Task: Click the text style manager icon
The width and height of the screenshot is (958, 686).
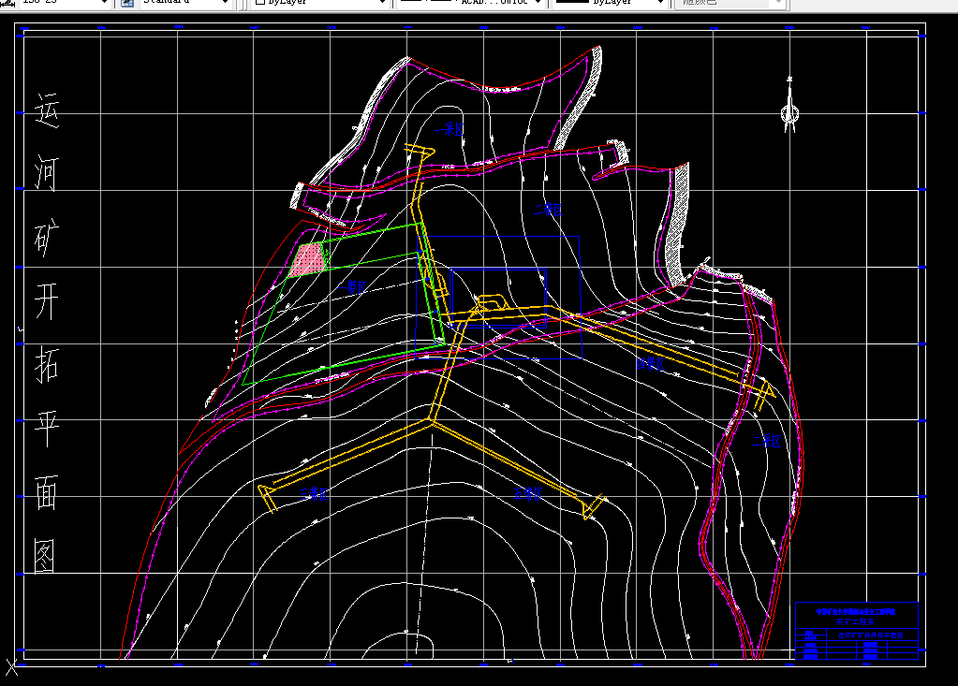Action: [127, 3]
